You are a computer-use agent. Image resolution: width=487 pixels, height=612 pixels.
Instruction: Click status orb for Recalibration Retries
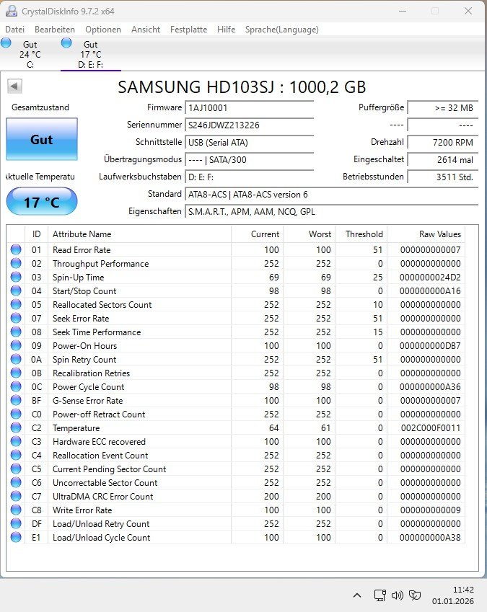(x=16, y=373)
